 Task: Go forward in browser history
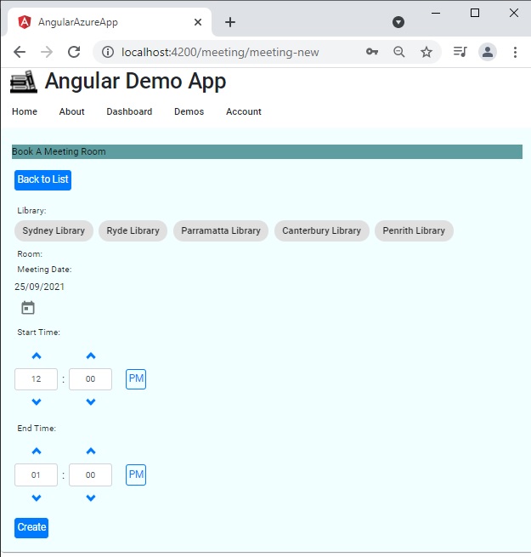pyautogui.click(x=47, y=52)
